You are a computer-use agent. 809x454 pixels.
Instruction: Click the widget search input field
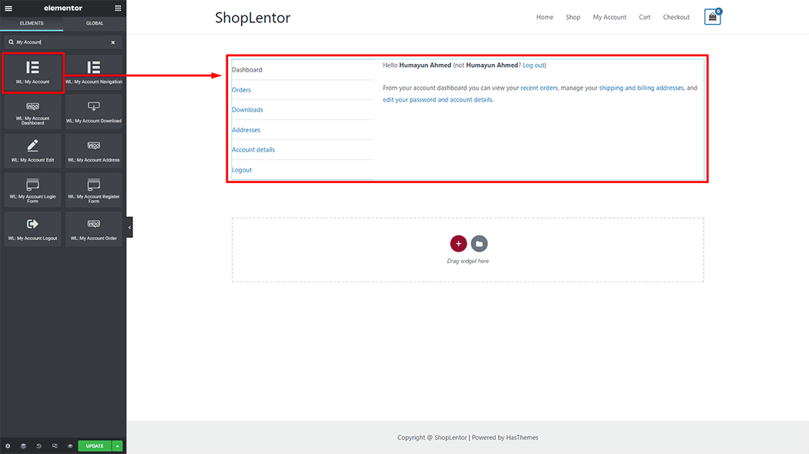pyautogui.click(x=58, y=42)
